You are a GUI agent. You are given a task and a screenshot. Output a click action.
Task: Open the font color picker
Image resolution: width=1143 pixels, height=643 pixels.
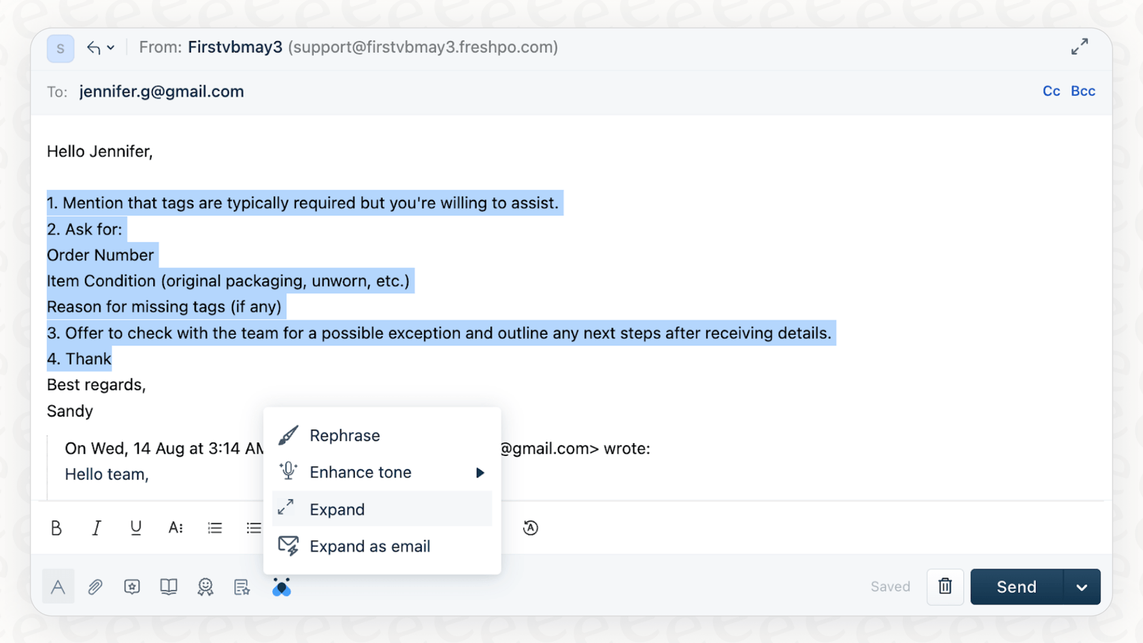(176, 527)
